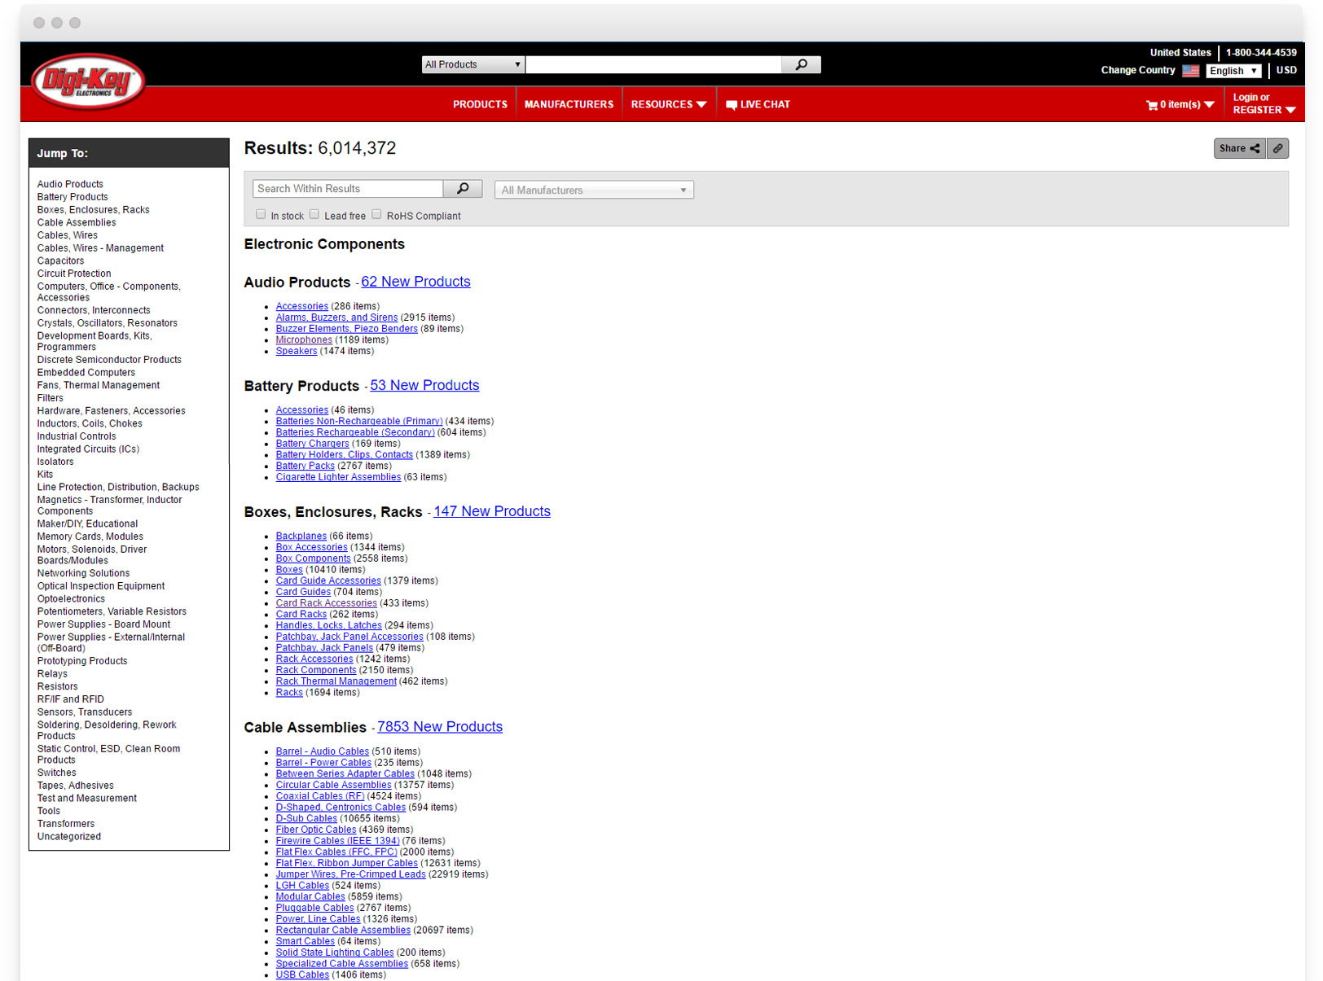1323x981 pixels.
Task: Jump to Switches in sidebar
Action: coord(56,773)
